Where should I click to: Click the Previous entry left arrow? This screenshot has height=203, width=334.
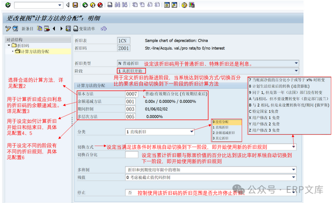pos(54,29)
